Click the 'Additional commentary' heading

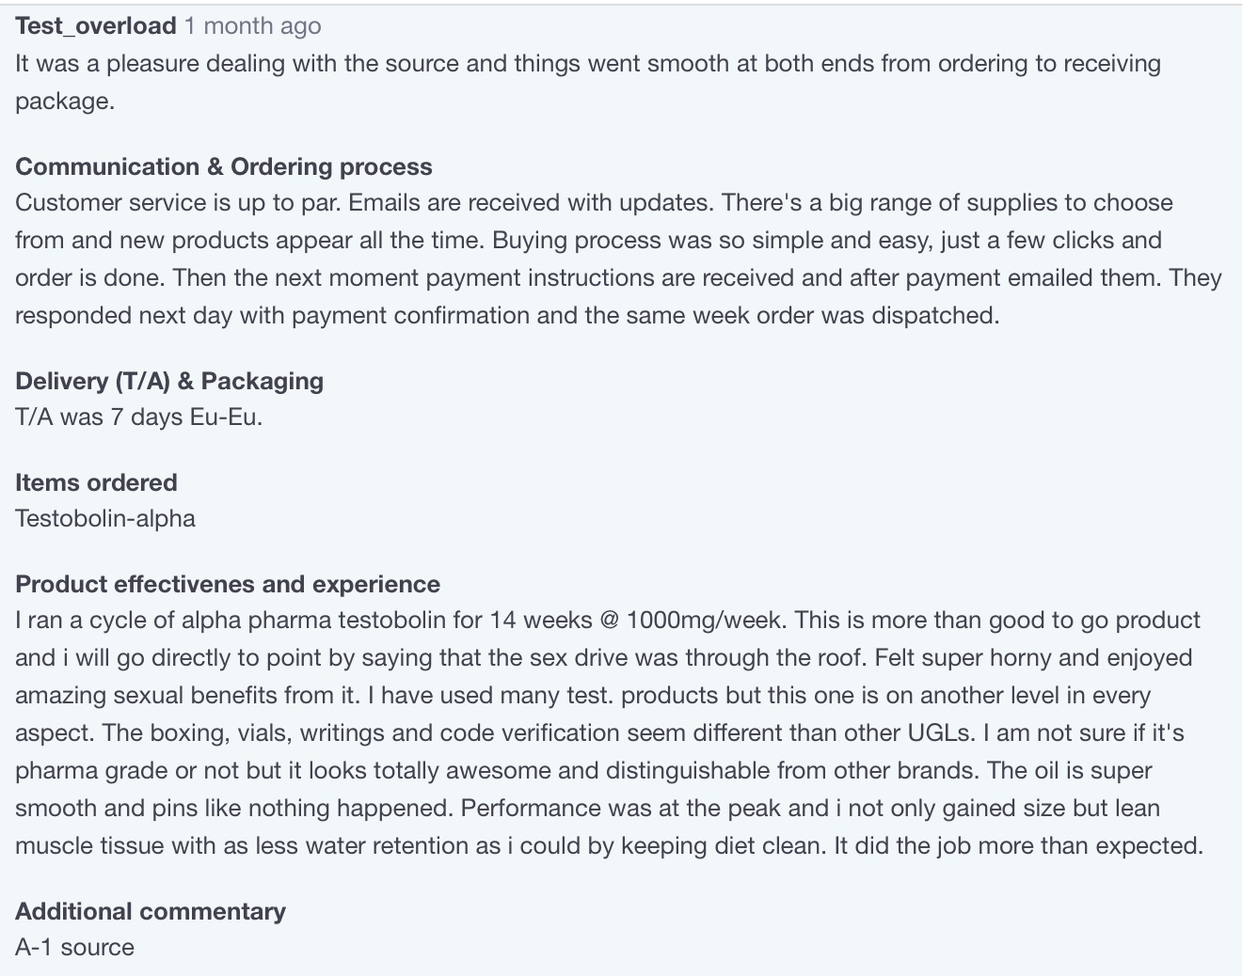pyautogui.click(x=151, y=911)
